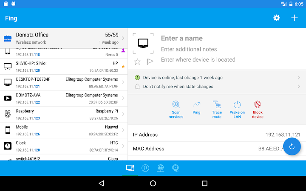
Task: Open DOMOTZ-AVA row chevron
Action: pos(123,98)
